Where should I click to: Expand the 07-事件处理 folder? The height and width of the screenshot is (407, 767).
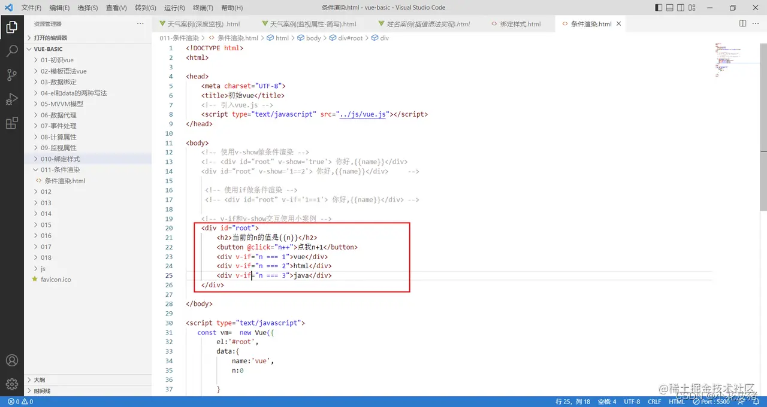coord(88,126)
